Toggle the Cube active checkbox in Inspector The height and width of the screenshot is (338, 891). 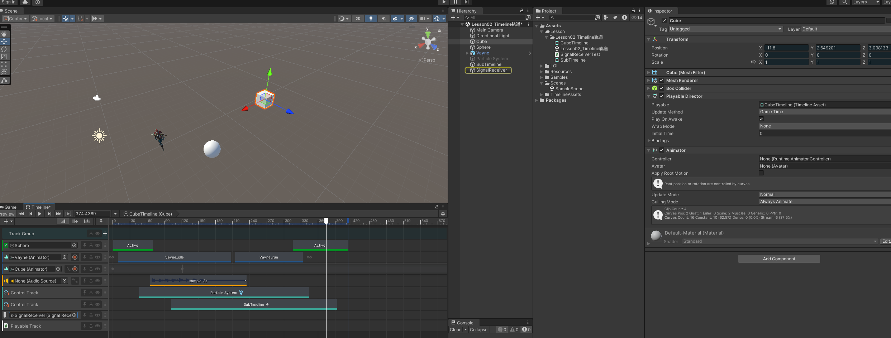(x=664, y=20)
